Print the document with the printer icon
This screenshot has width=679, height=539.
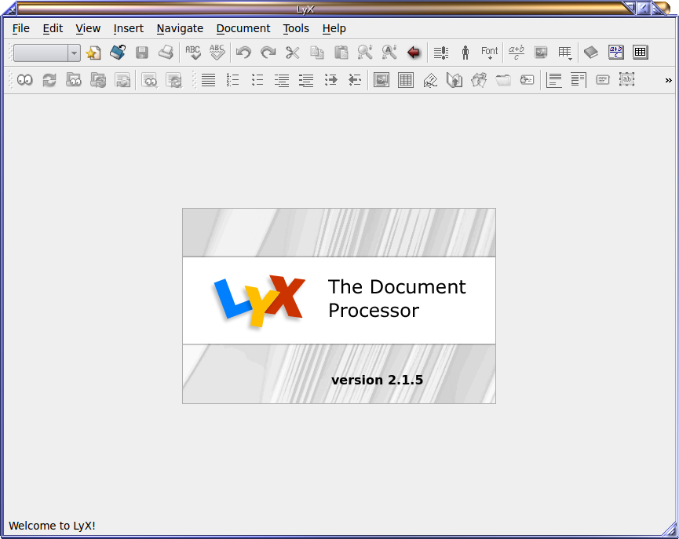[x=166, y=53]
